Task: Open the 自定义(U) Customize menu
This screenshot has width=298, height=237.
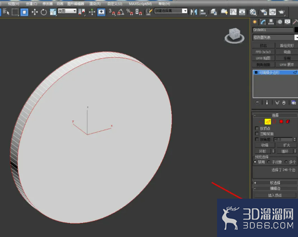Action: pos(115,4)
